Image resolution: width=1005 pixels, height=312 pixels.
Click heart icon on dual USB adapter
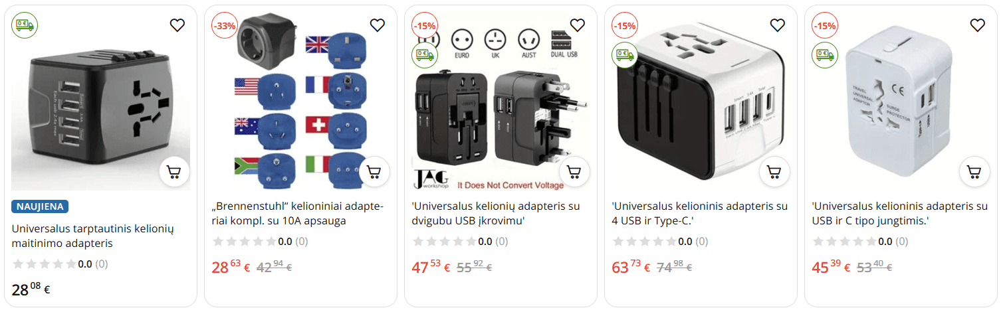click(x=577, y=25)
